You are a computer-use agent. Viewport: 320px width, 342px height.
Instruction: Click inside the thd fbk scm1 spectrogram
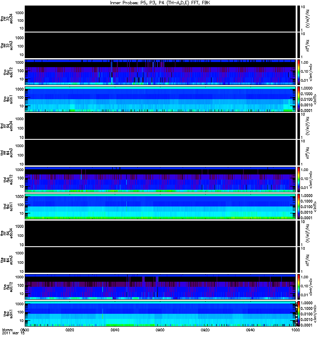(x=160, y=206)
